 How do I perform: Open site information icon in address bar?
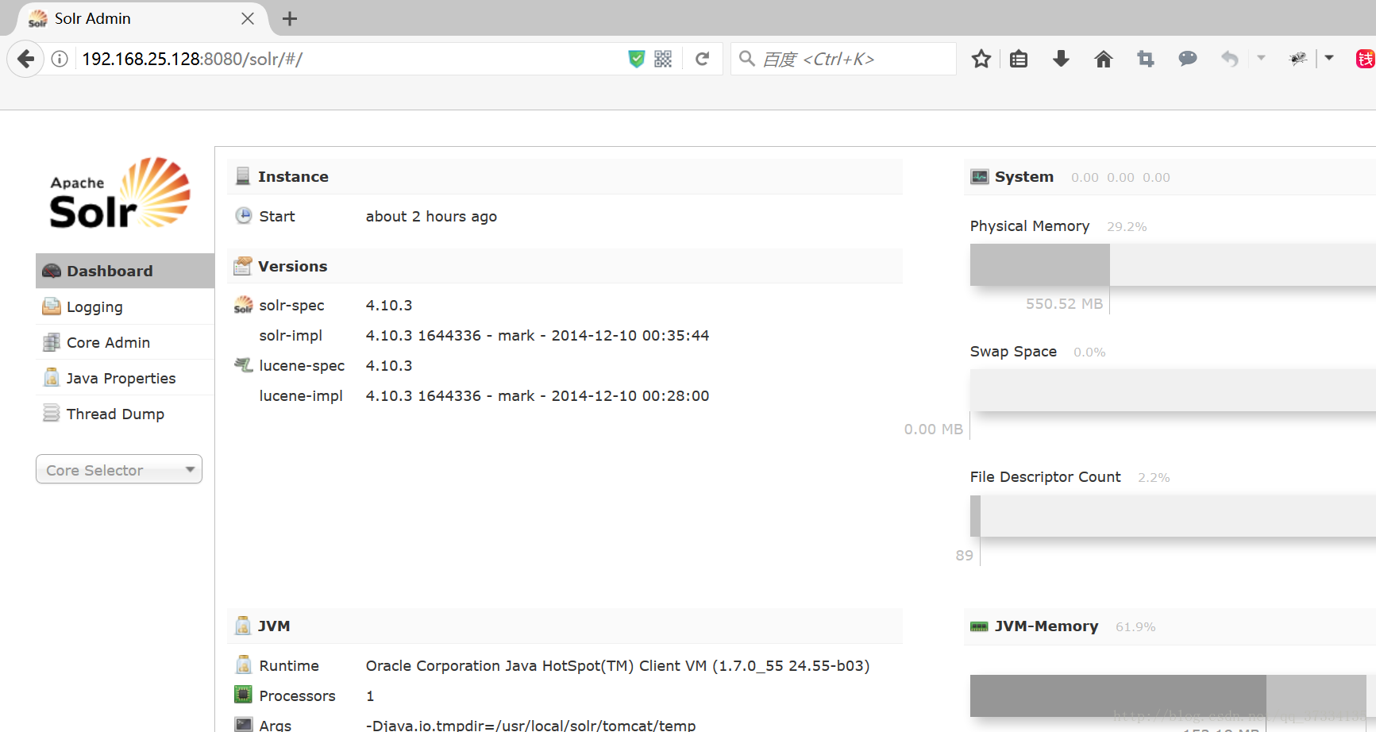click(60, 59)
